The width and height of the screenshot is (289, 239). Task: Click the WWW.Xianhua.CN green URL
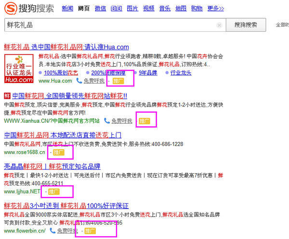pos(52,121)
